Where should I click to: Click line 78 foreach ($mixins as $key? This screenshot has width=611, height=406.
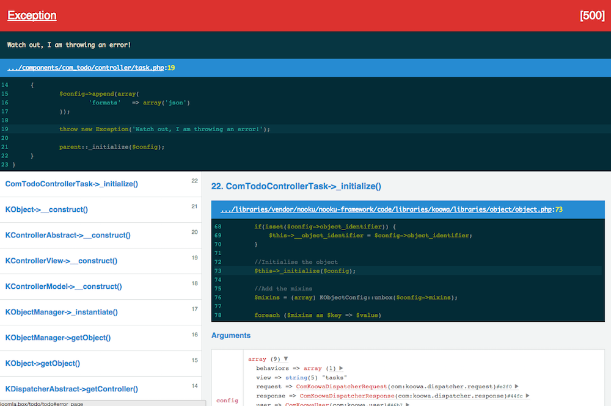[x=318, y=315]
